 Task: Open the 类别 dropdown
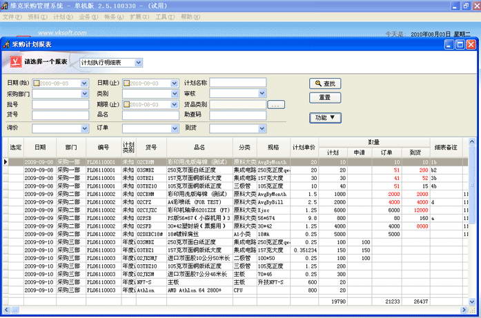(175, 94)
